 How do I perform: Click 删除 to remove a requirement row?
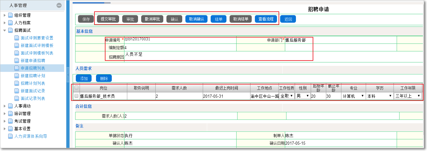(x=104, y=78)
